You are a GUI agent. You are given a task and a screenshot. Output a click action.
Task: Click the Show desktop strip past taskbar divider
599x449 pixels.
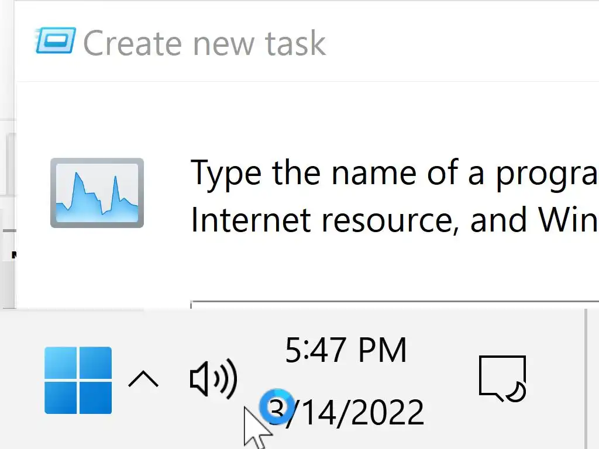click(593, 379)
